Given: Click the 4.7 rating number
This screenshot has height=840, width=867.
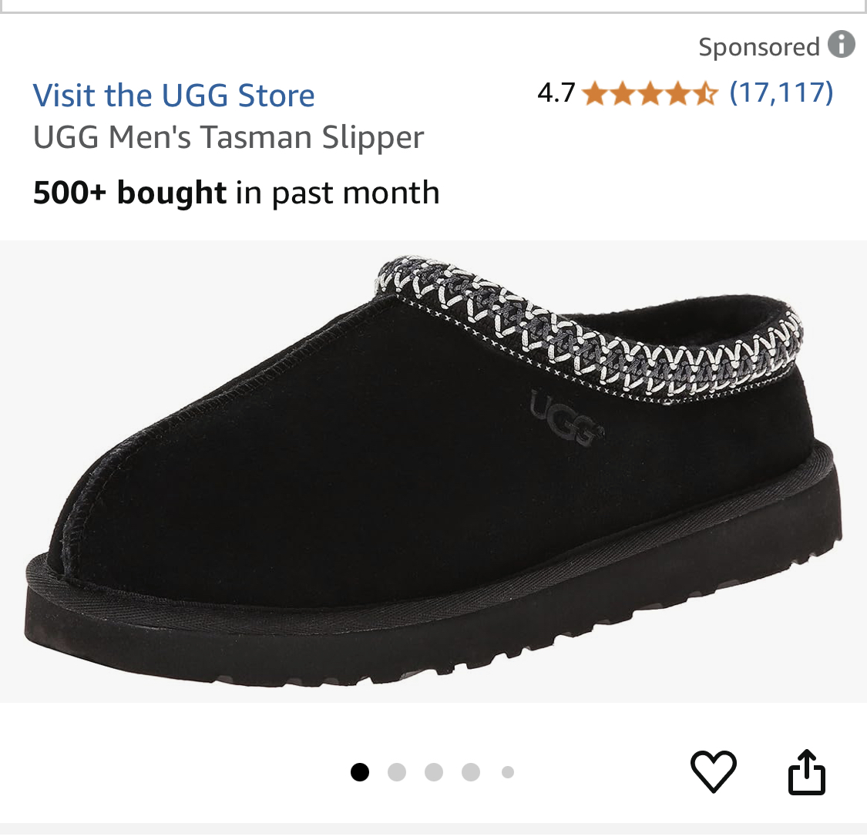Looking at the screenshot, I should tap(556, 92).
